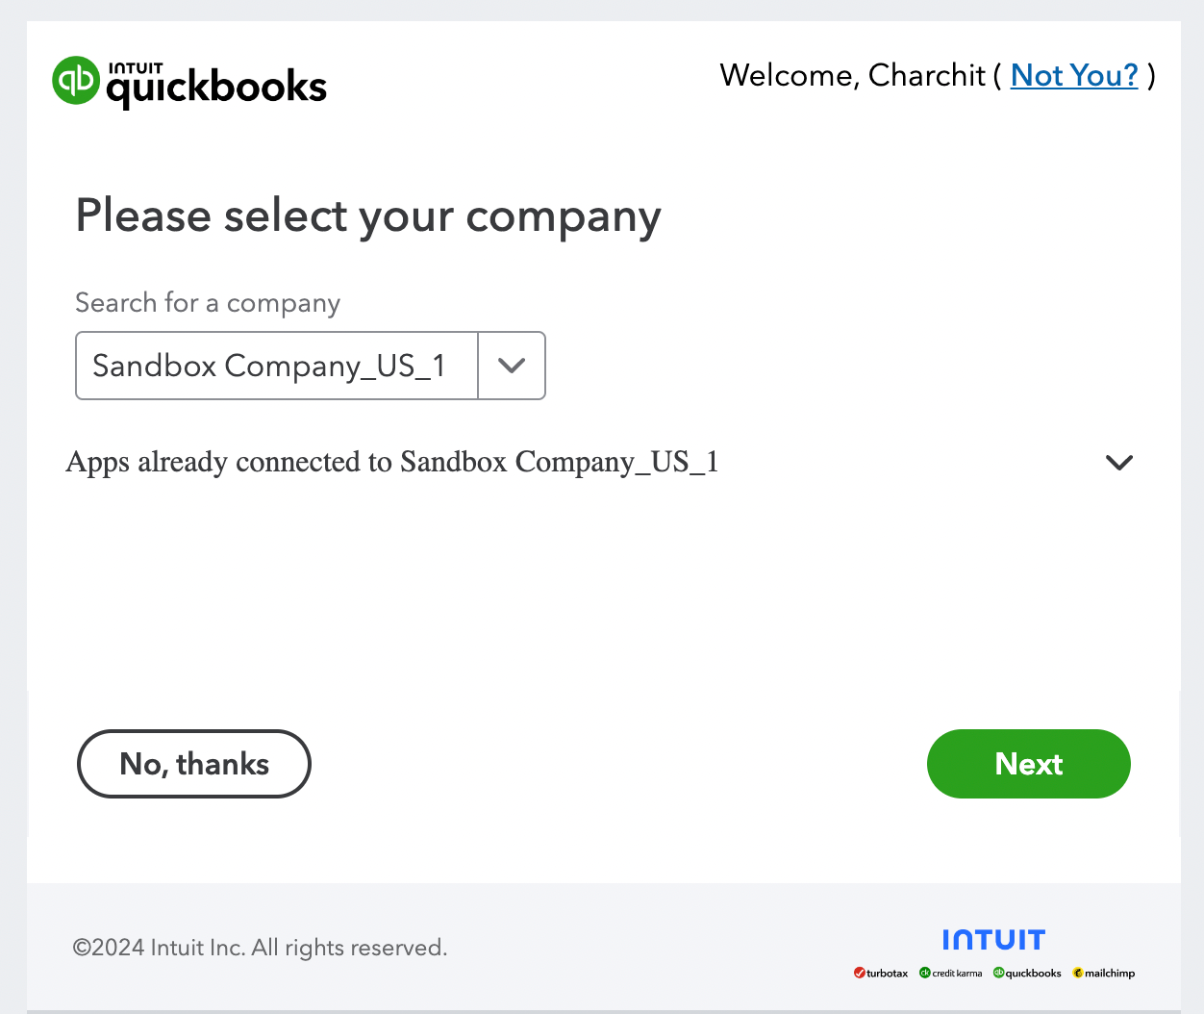The width and height of the screenshot is (1204, 1014).
Task: Click the small QuickBooks footer icon
Action: coord(998,973)
